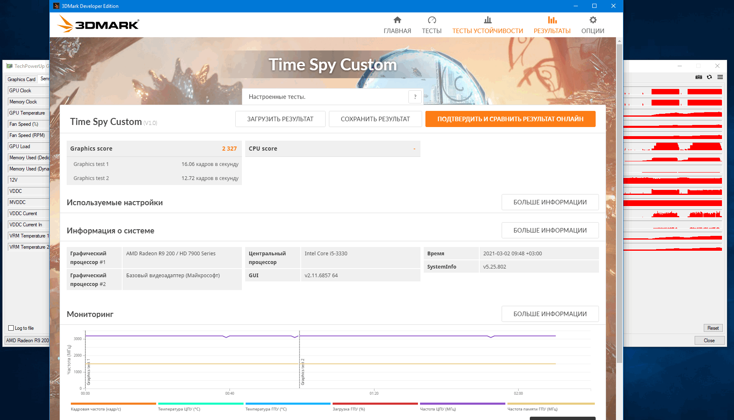Select 12V sensor row
The width and height of the screenshot is (734, 420).
pos(29,180)
